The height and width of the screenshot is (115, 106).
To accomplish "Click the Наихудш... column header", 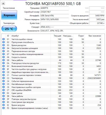I will point(68,36).
